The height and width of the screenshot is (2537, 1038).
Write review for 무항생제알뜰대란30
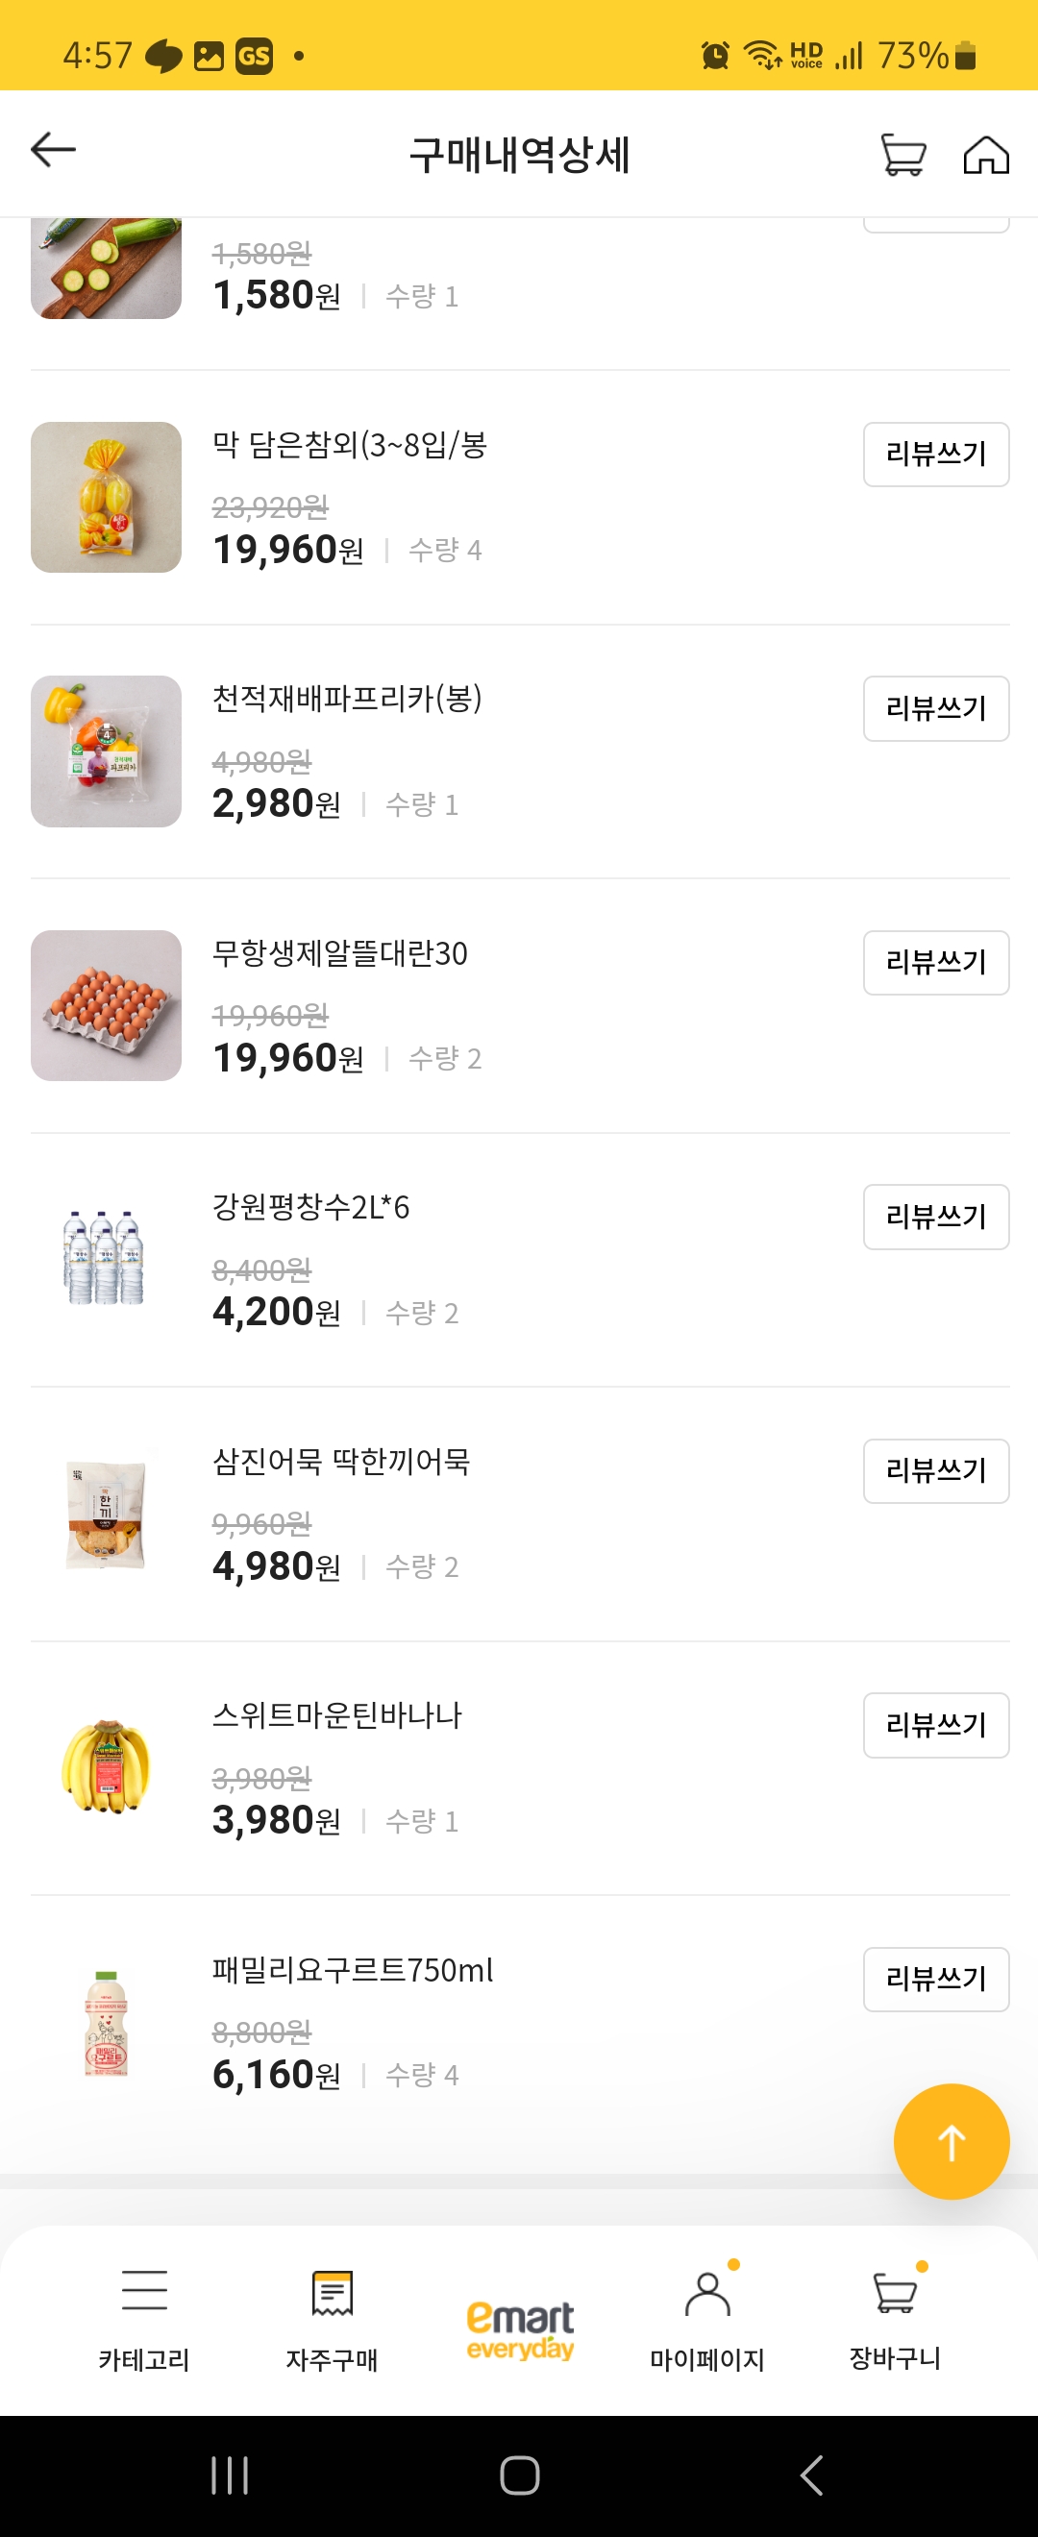(x=935, y=962)
